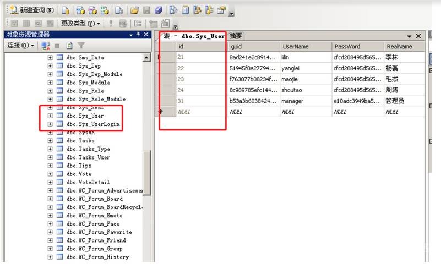Show the Criteria pane
The width and height of the screenshot is (441, 264).
26,24
